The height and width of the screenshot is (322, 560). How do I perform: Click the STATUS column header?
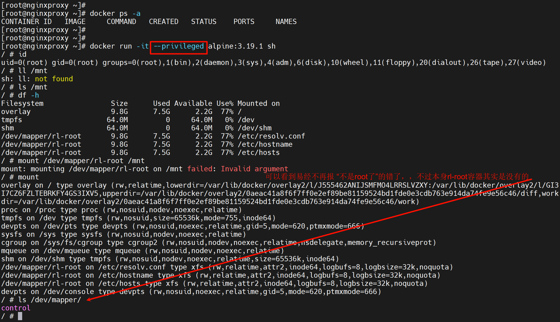[x=204, y=22]
